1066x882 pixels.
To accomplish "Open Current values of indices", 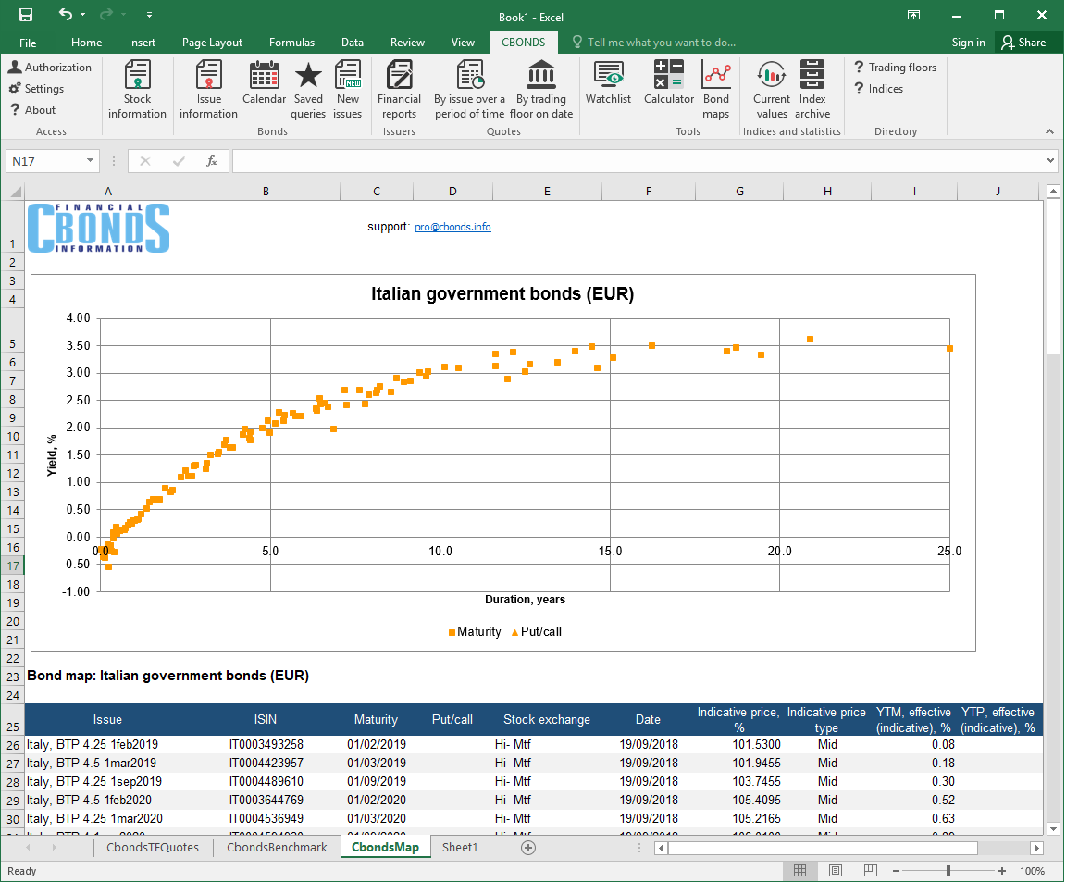I will click(772, 89).
